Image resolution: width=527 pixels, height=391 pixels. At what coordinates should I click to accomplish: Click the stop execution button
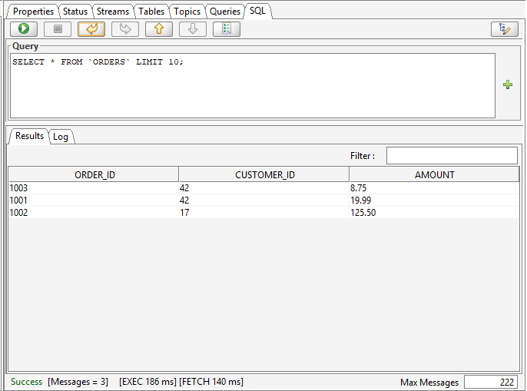58,29
